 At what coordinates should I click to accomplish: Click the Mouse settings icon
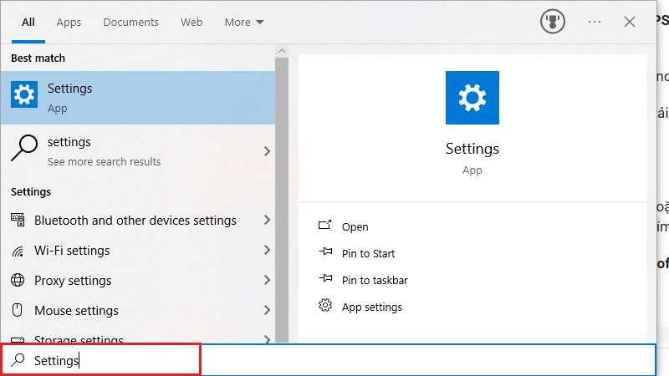[17, 310]
